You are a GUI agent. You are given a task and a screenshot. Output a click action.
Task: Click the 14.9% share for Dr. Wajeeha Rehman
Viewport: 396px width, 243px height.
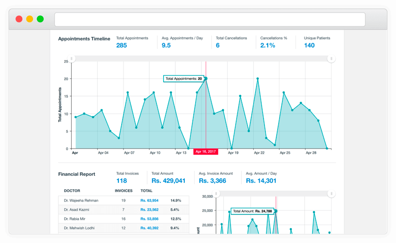pyautogui.click(x=176, y=200)
